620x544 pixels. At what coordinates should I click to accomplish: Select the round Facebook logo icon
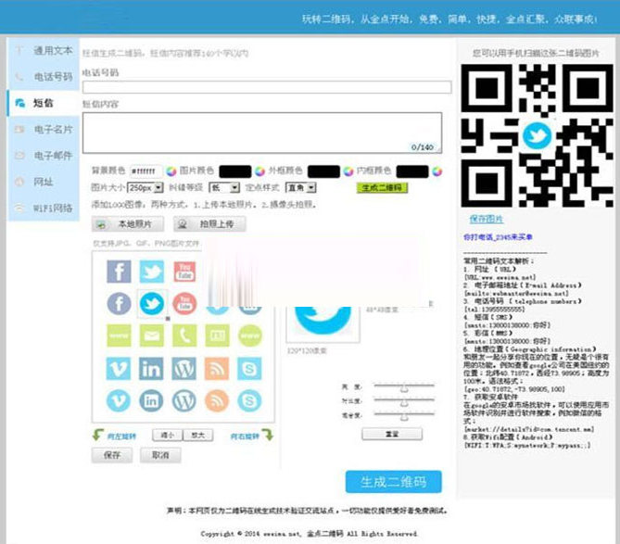[x=119, y=304]
